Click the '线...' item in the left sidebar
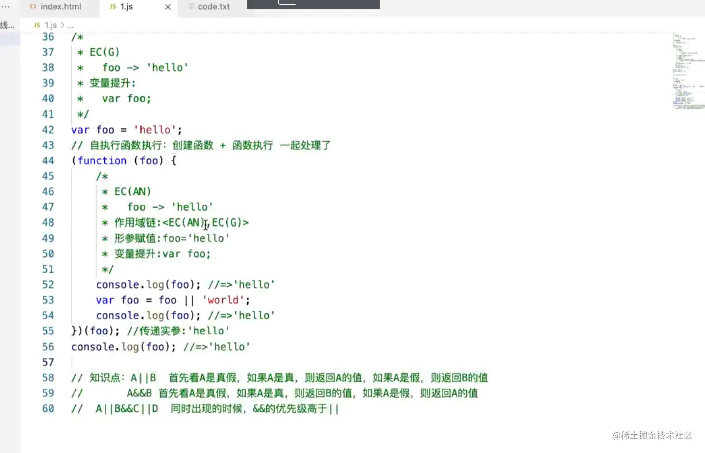This screenshot has width=705, height=453. tap(7, 25)
